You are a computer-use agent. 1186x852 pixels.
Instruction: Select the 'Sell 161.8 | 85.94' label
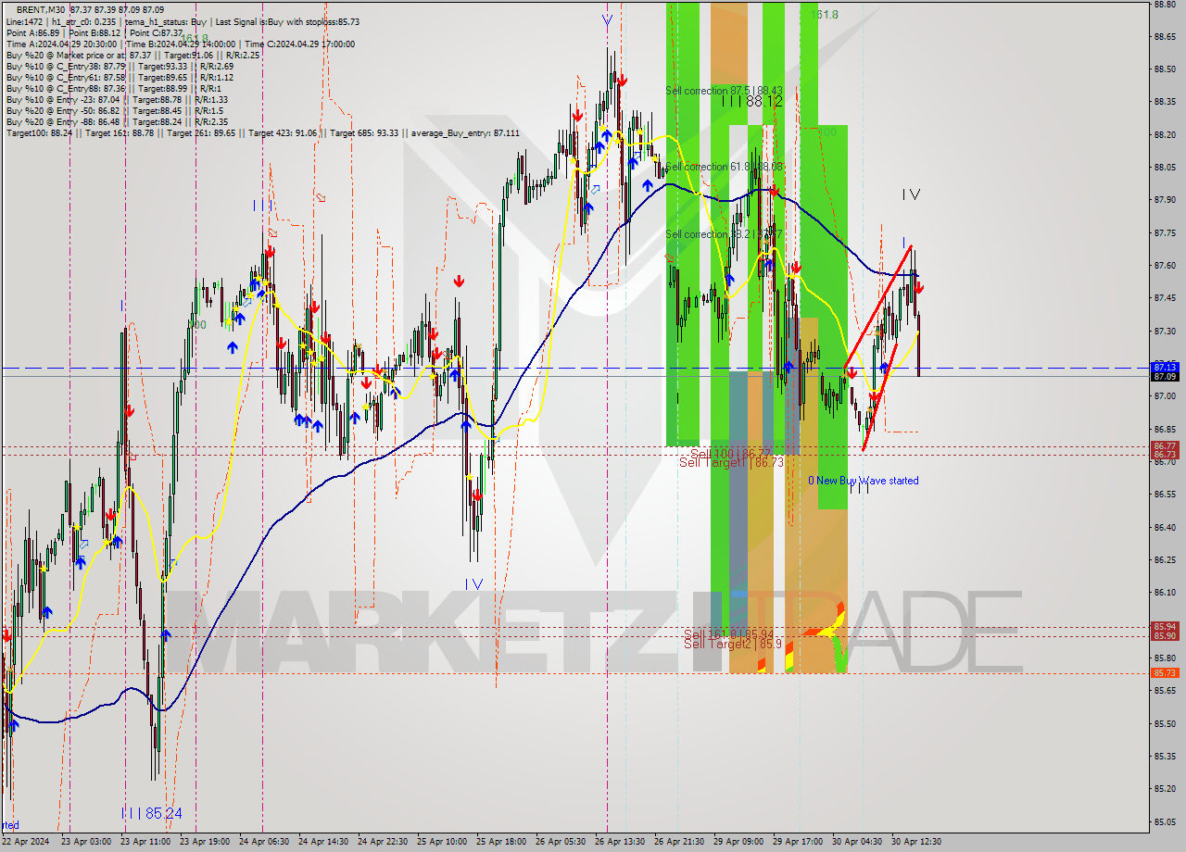tap(728, 634)
